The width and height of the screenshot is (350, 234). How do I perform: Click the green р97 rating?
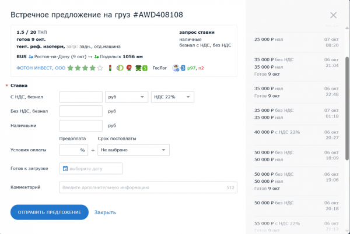coord(191,68)
